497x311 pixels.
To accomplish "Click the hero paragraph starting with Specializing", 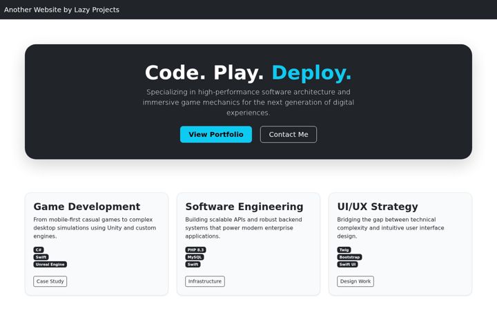I will pyautogui.click(x=248, y=102).
